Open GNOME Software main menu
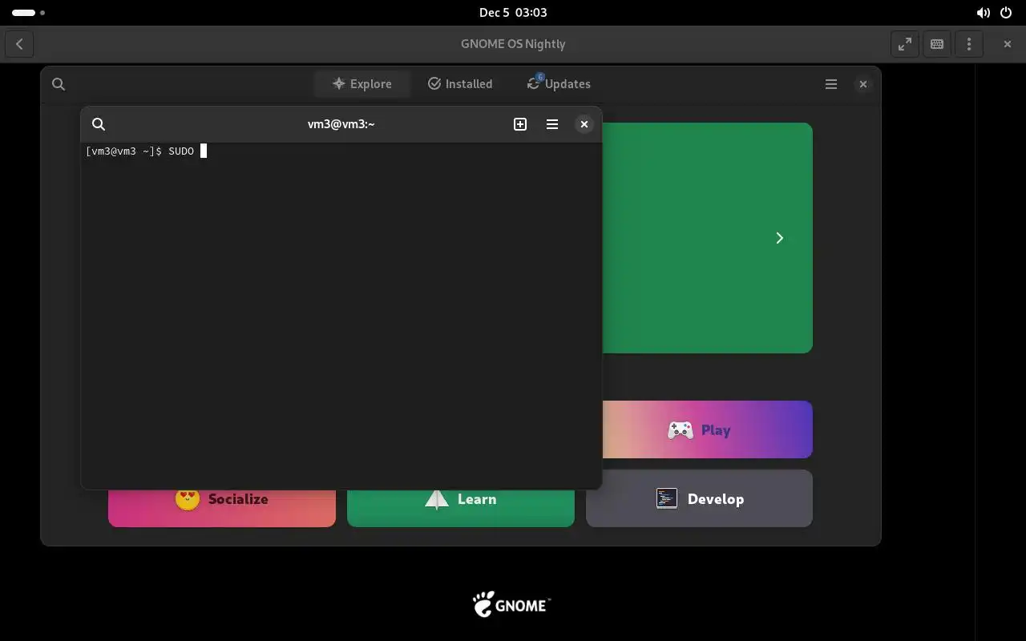Screen dimensions: 1026x641 [831, 84]
